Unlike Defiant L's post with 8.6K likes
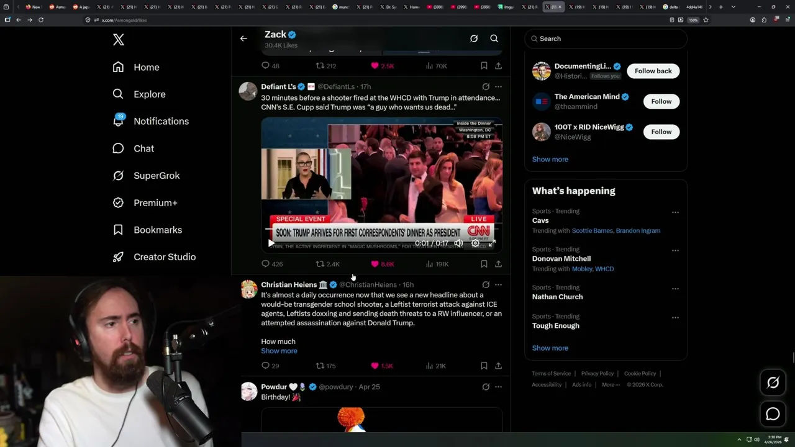Screen dimensions: 795x447 coord(382,264)
